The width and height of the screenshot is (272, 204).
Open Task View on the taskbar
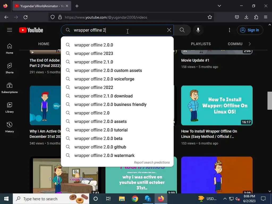click(108, 199)
